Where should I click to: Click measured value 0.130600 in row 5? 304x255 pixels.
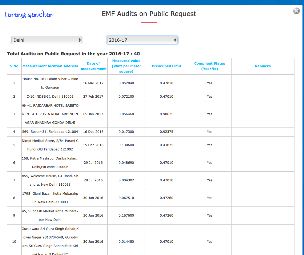(x=126, y=145)
